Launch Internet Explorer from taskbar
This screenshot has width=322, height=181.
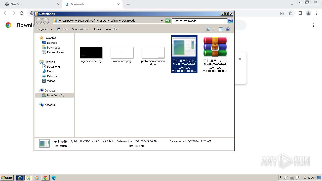point(20,178)
